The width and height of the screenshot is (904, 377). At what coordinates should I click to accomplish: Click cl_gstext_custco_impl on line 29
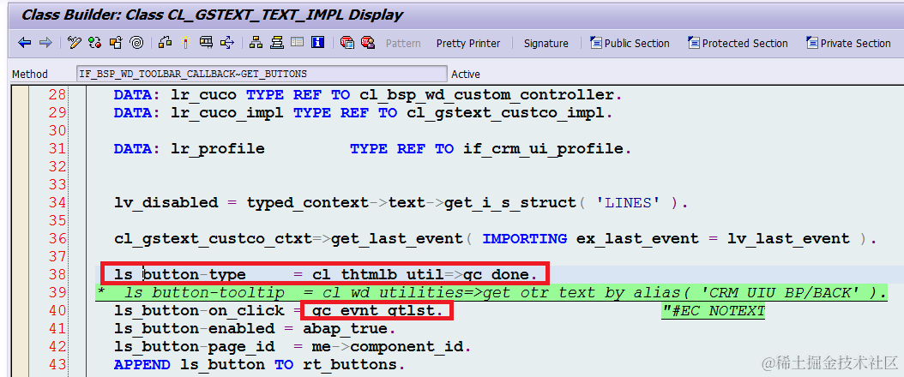506,113
